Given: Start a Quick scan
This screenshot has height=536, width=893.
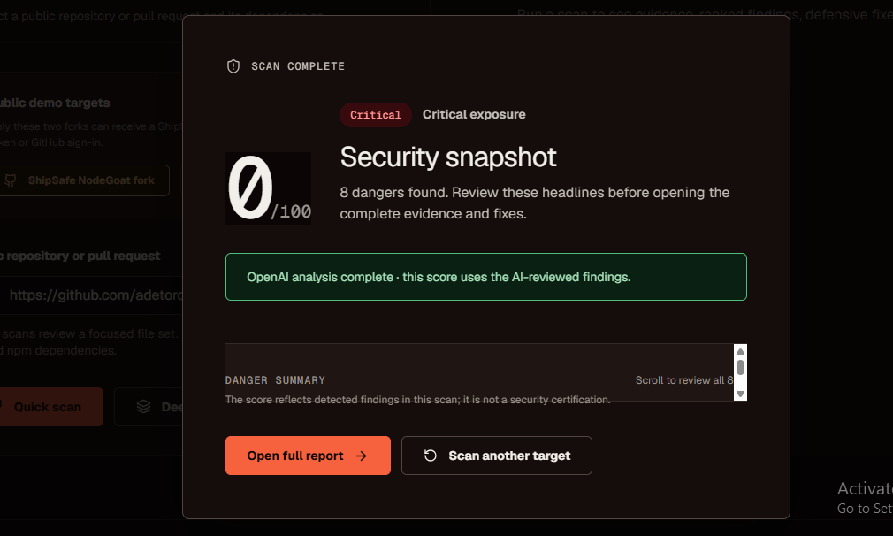Looking at the screenshot, I should [x=50, y=407].
